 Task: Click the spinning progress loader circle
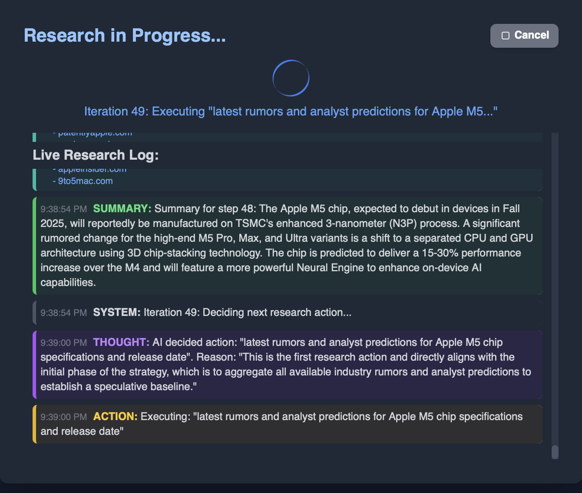(x=291, y=78)
